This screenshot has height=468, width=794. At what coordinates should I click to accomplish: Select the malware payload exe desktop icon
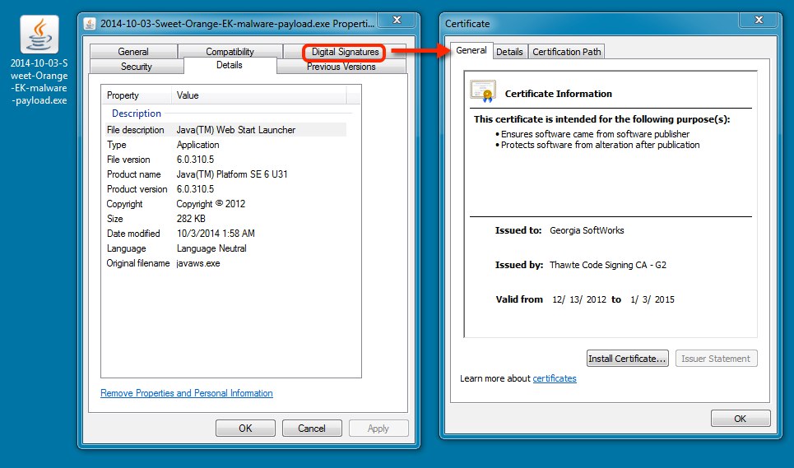[39, 60]
